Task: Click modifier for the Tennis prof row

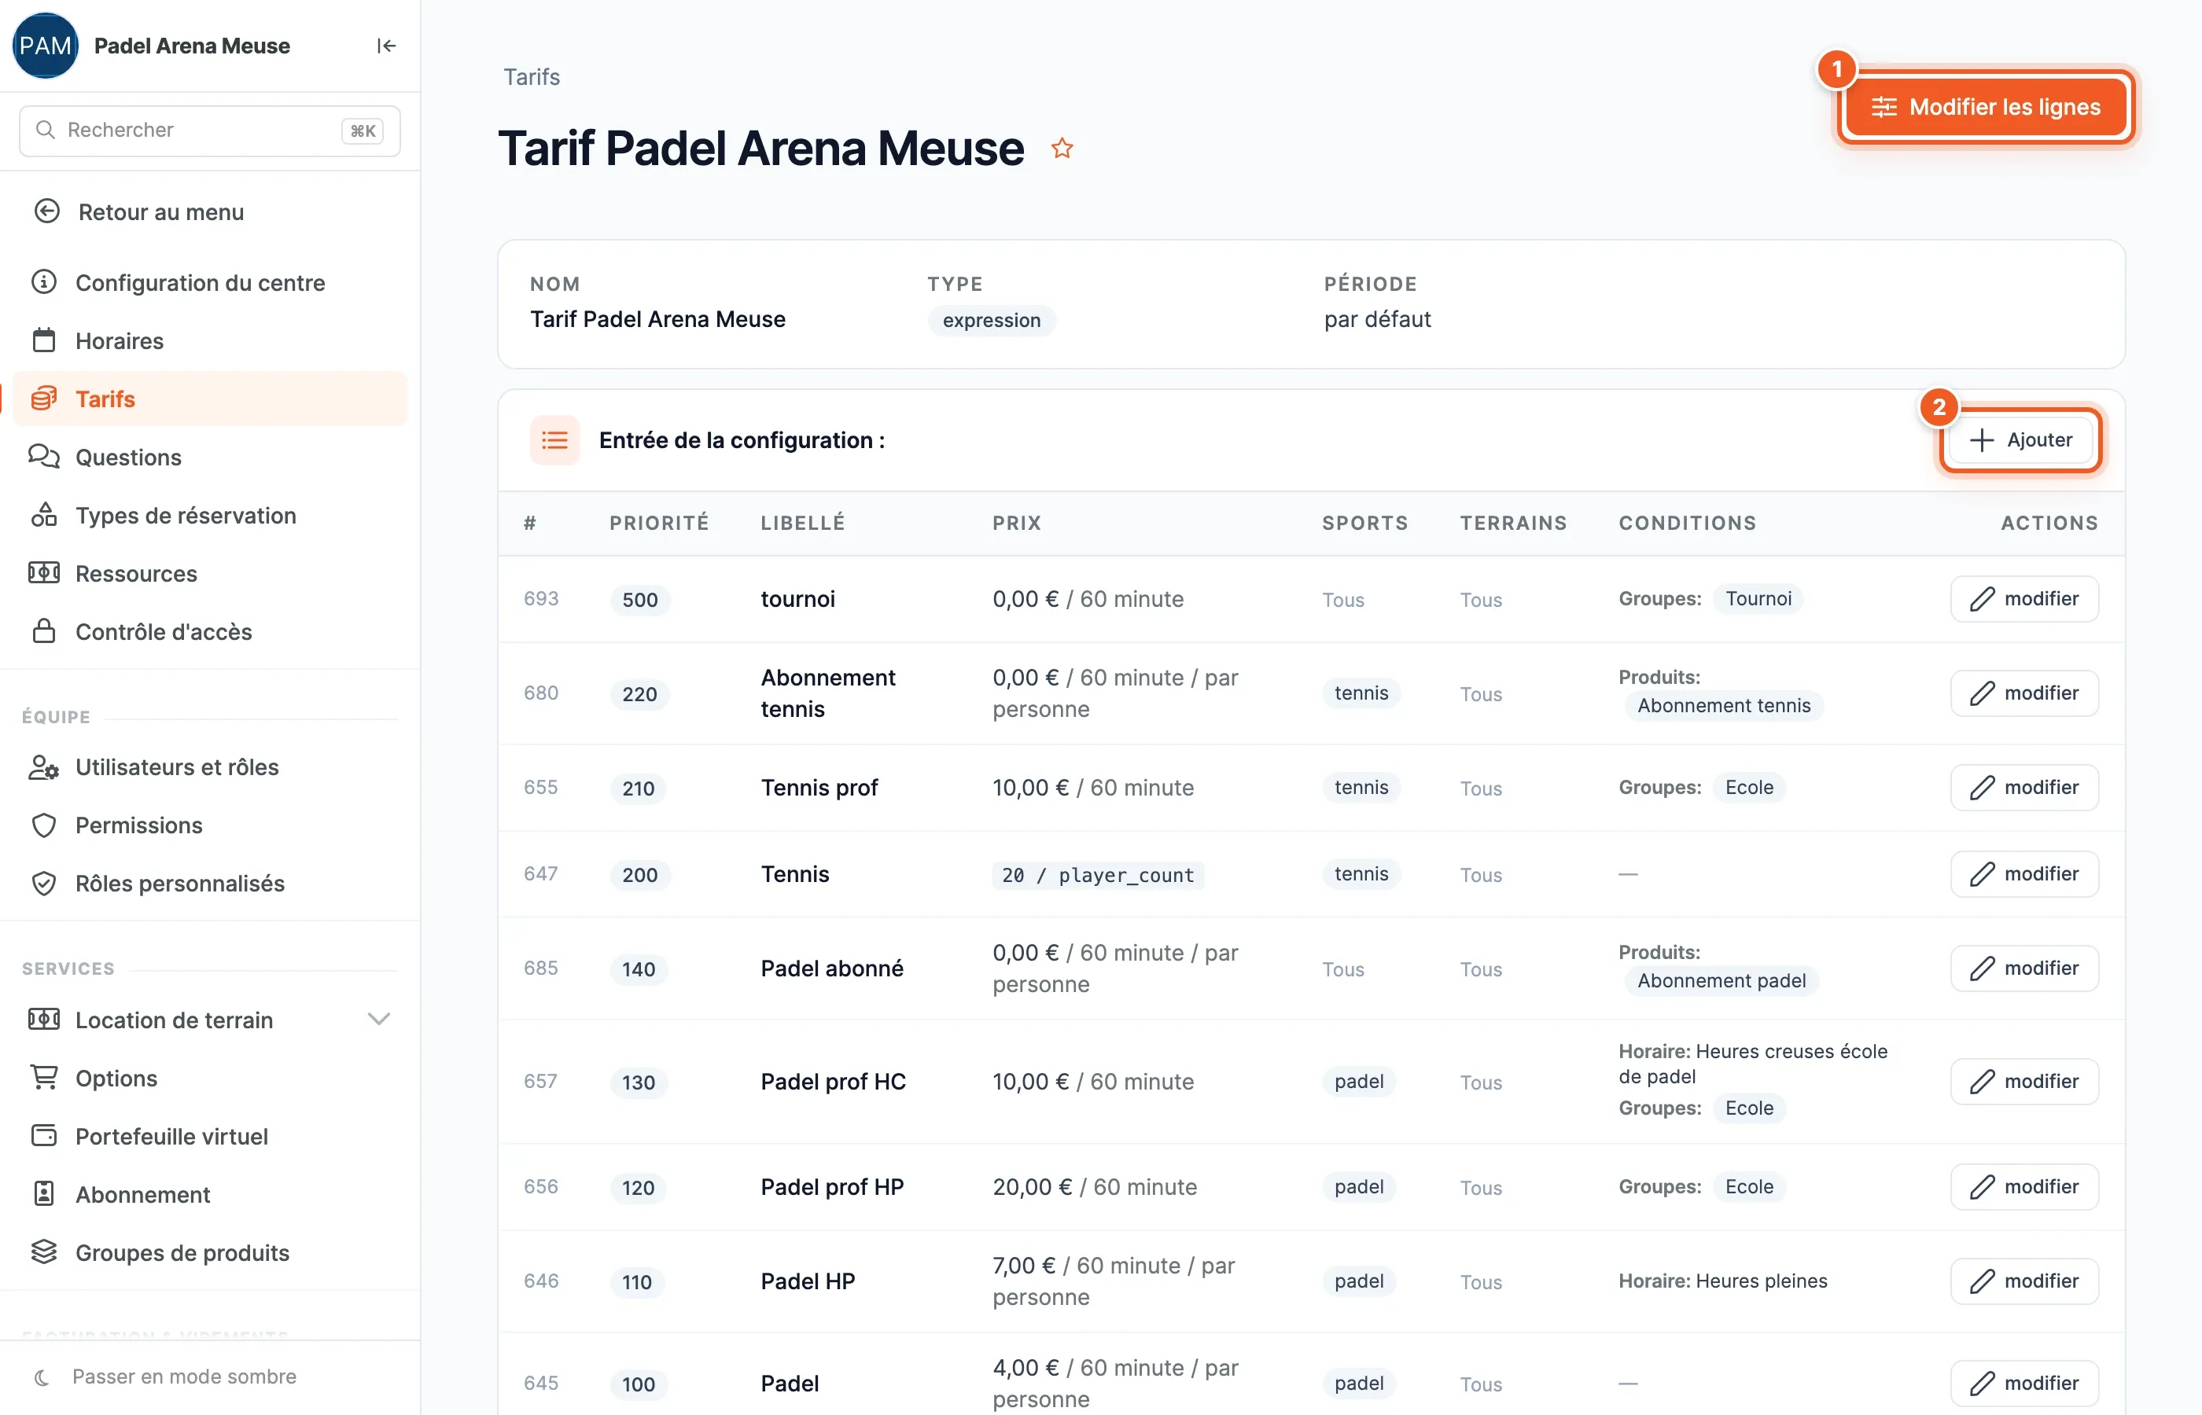Action: [2024, 788]
